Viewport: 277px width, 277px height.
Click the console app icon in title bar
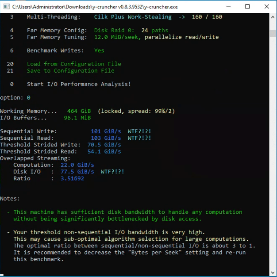[x=7, y=7]
